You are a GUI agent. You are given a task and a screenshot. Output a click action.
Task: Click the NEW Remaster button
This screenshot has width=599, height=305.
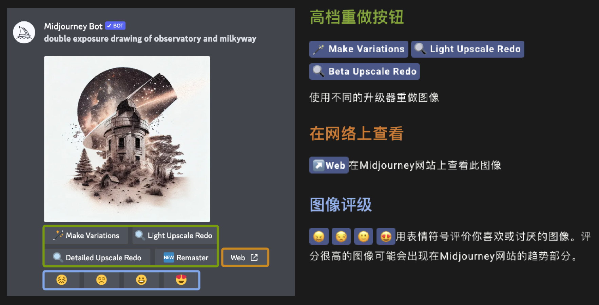186,258
